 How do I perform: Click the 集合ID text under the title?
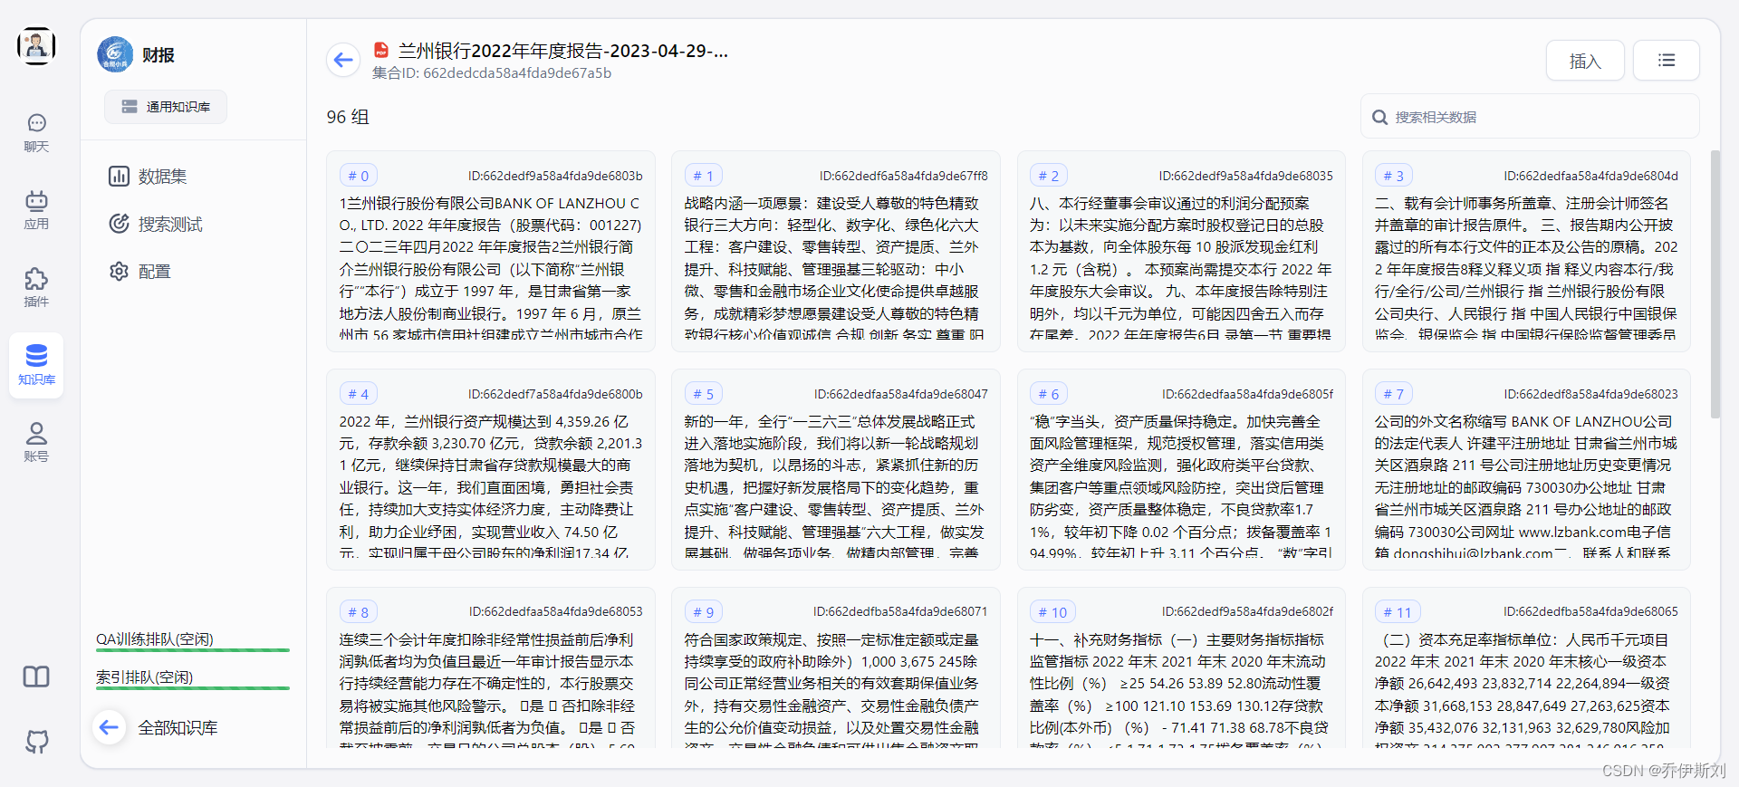pyautogui.click(x=492, y=72)
